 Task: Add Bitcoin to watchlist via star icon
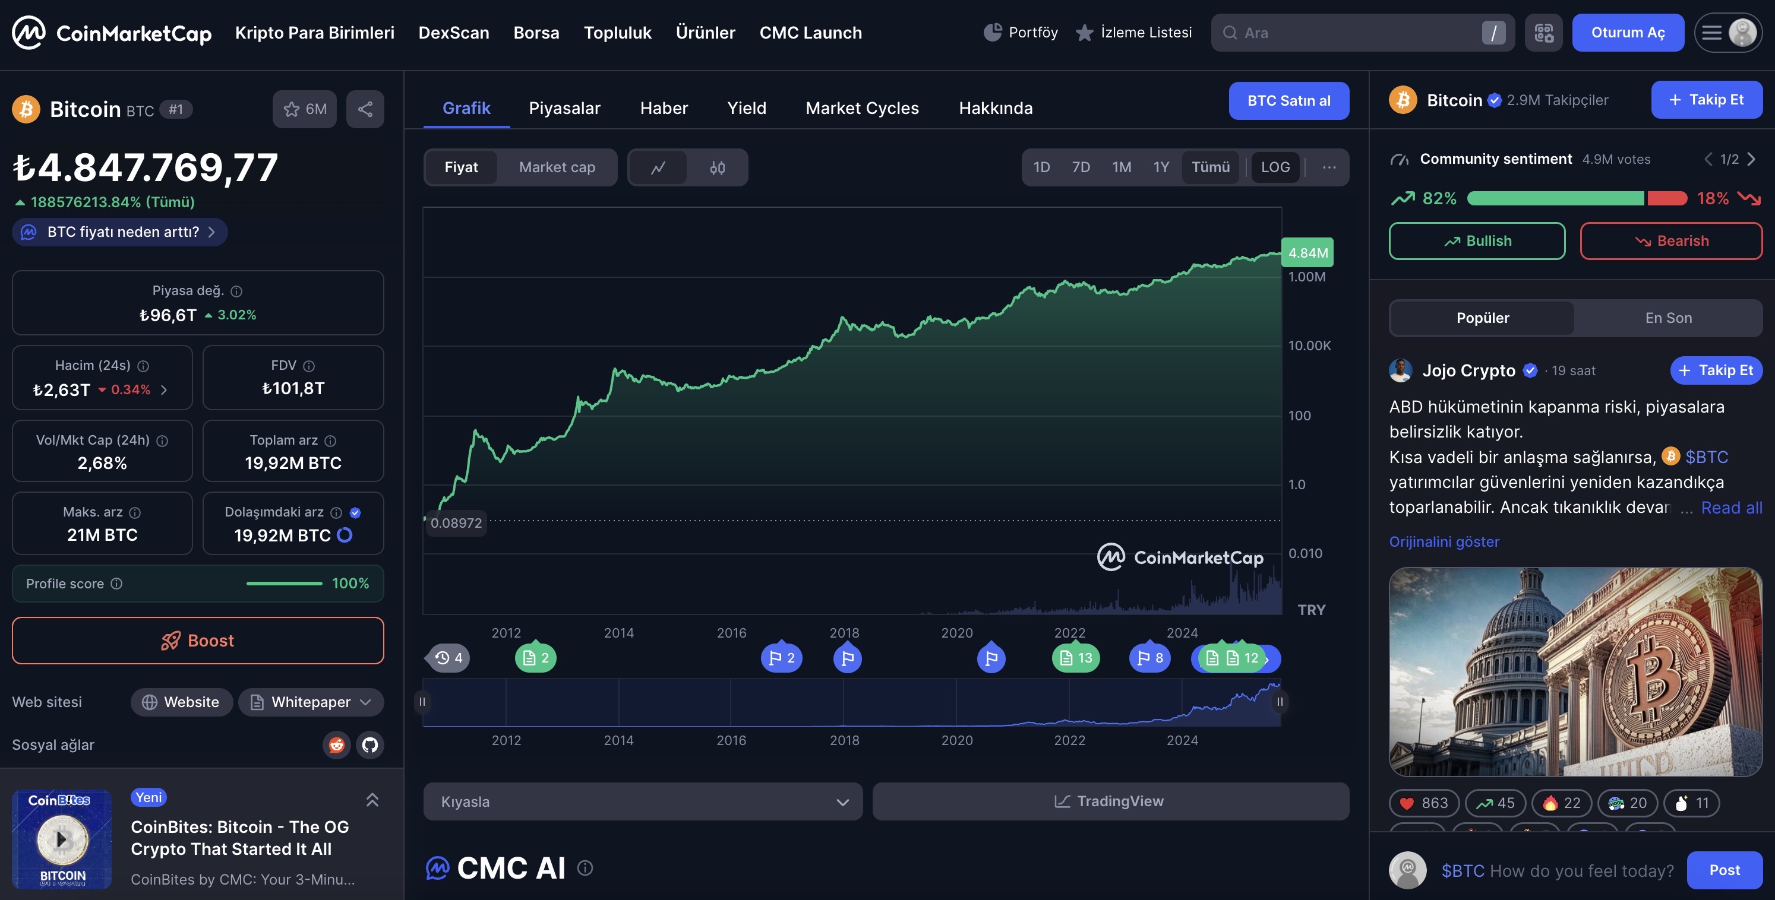click(292, 108)
